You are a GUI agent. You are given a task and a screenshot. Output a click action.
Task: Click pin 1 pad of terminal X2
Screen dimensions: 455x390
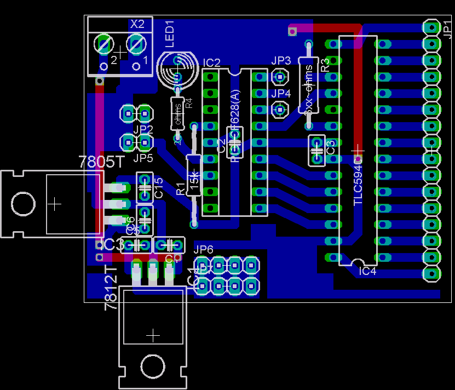coord(136,44)
